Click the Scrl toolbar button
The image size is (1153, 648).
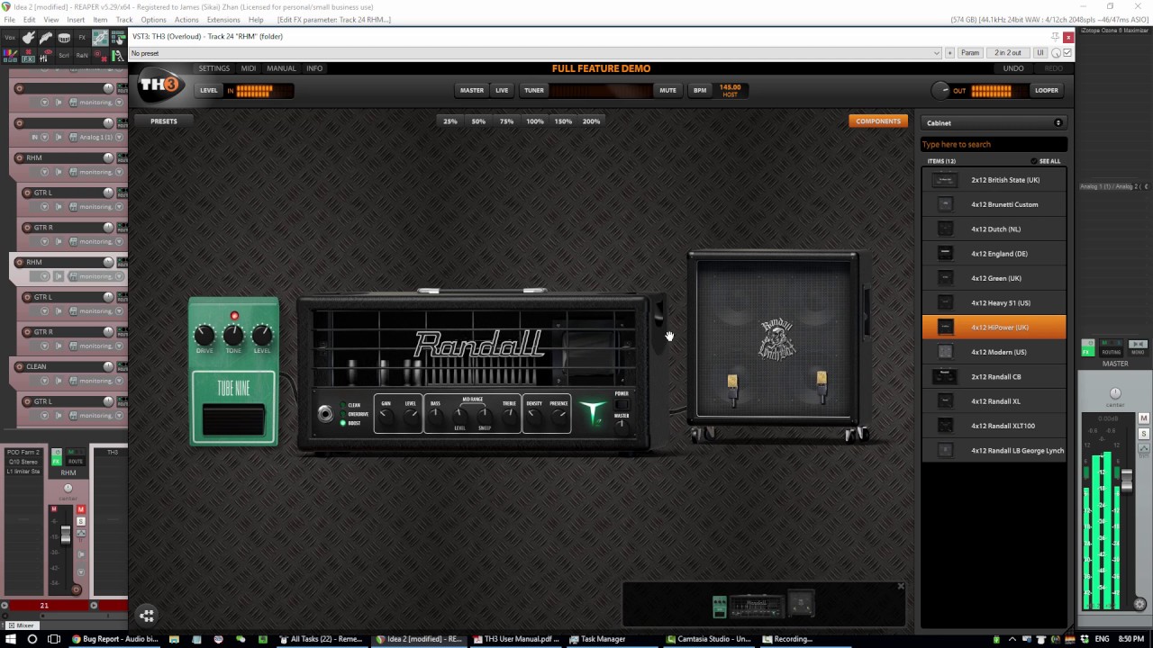click(64, 55)
